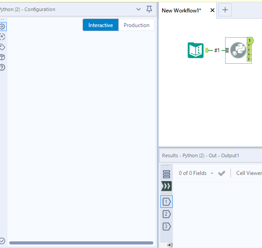View results for output anchor 3
Screen dimensions: 262x248
pos(167,226)
